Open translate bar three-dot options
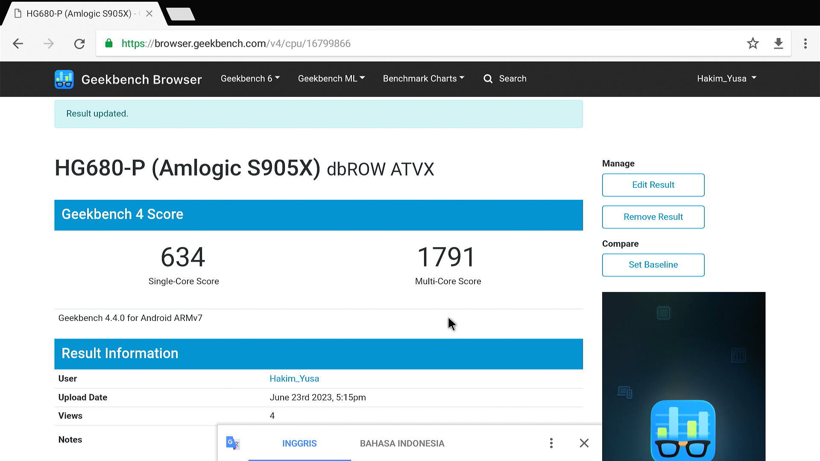 coord(551,443)
